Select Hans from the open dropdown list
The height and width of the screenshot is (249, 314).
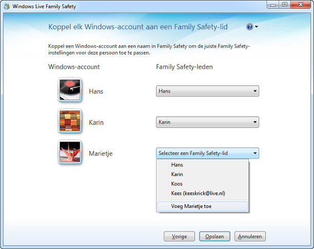203,165
